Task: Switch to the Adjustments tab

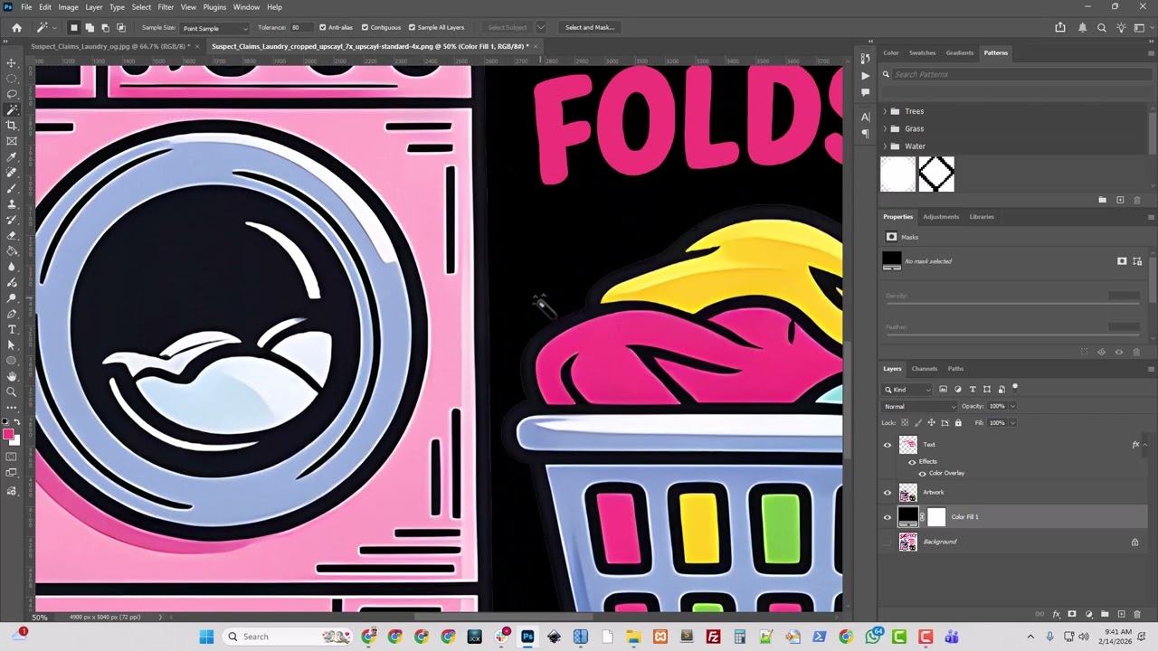Action: [941, 216]
